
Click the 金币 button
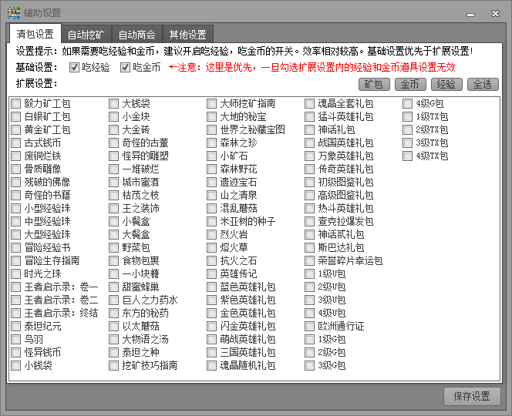[x=410, y=84]
